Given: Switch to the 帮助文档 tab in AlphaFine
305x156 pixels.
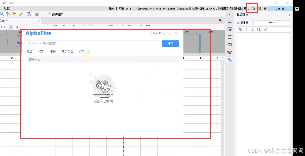Looking at the screenshot, I should pyautogui.click(x=67, y=52).
